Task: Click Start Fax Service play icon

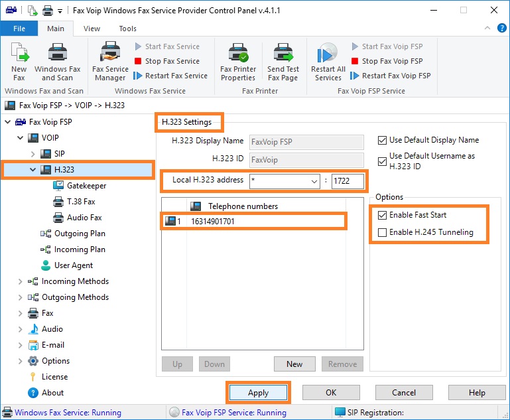Action: coord(138,46)
